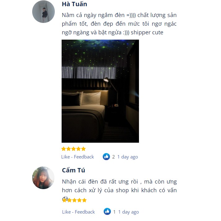221x221 pixels.
Task: Open Feedback on Cẩm Tú's review
Action: pos(85,212)
